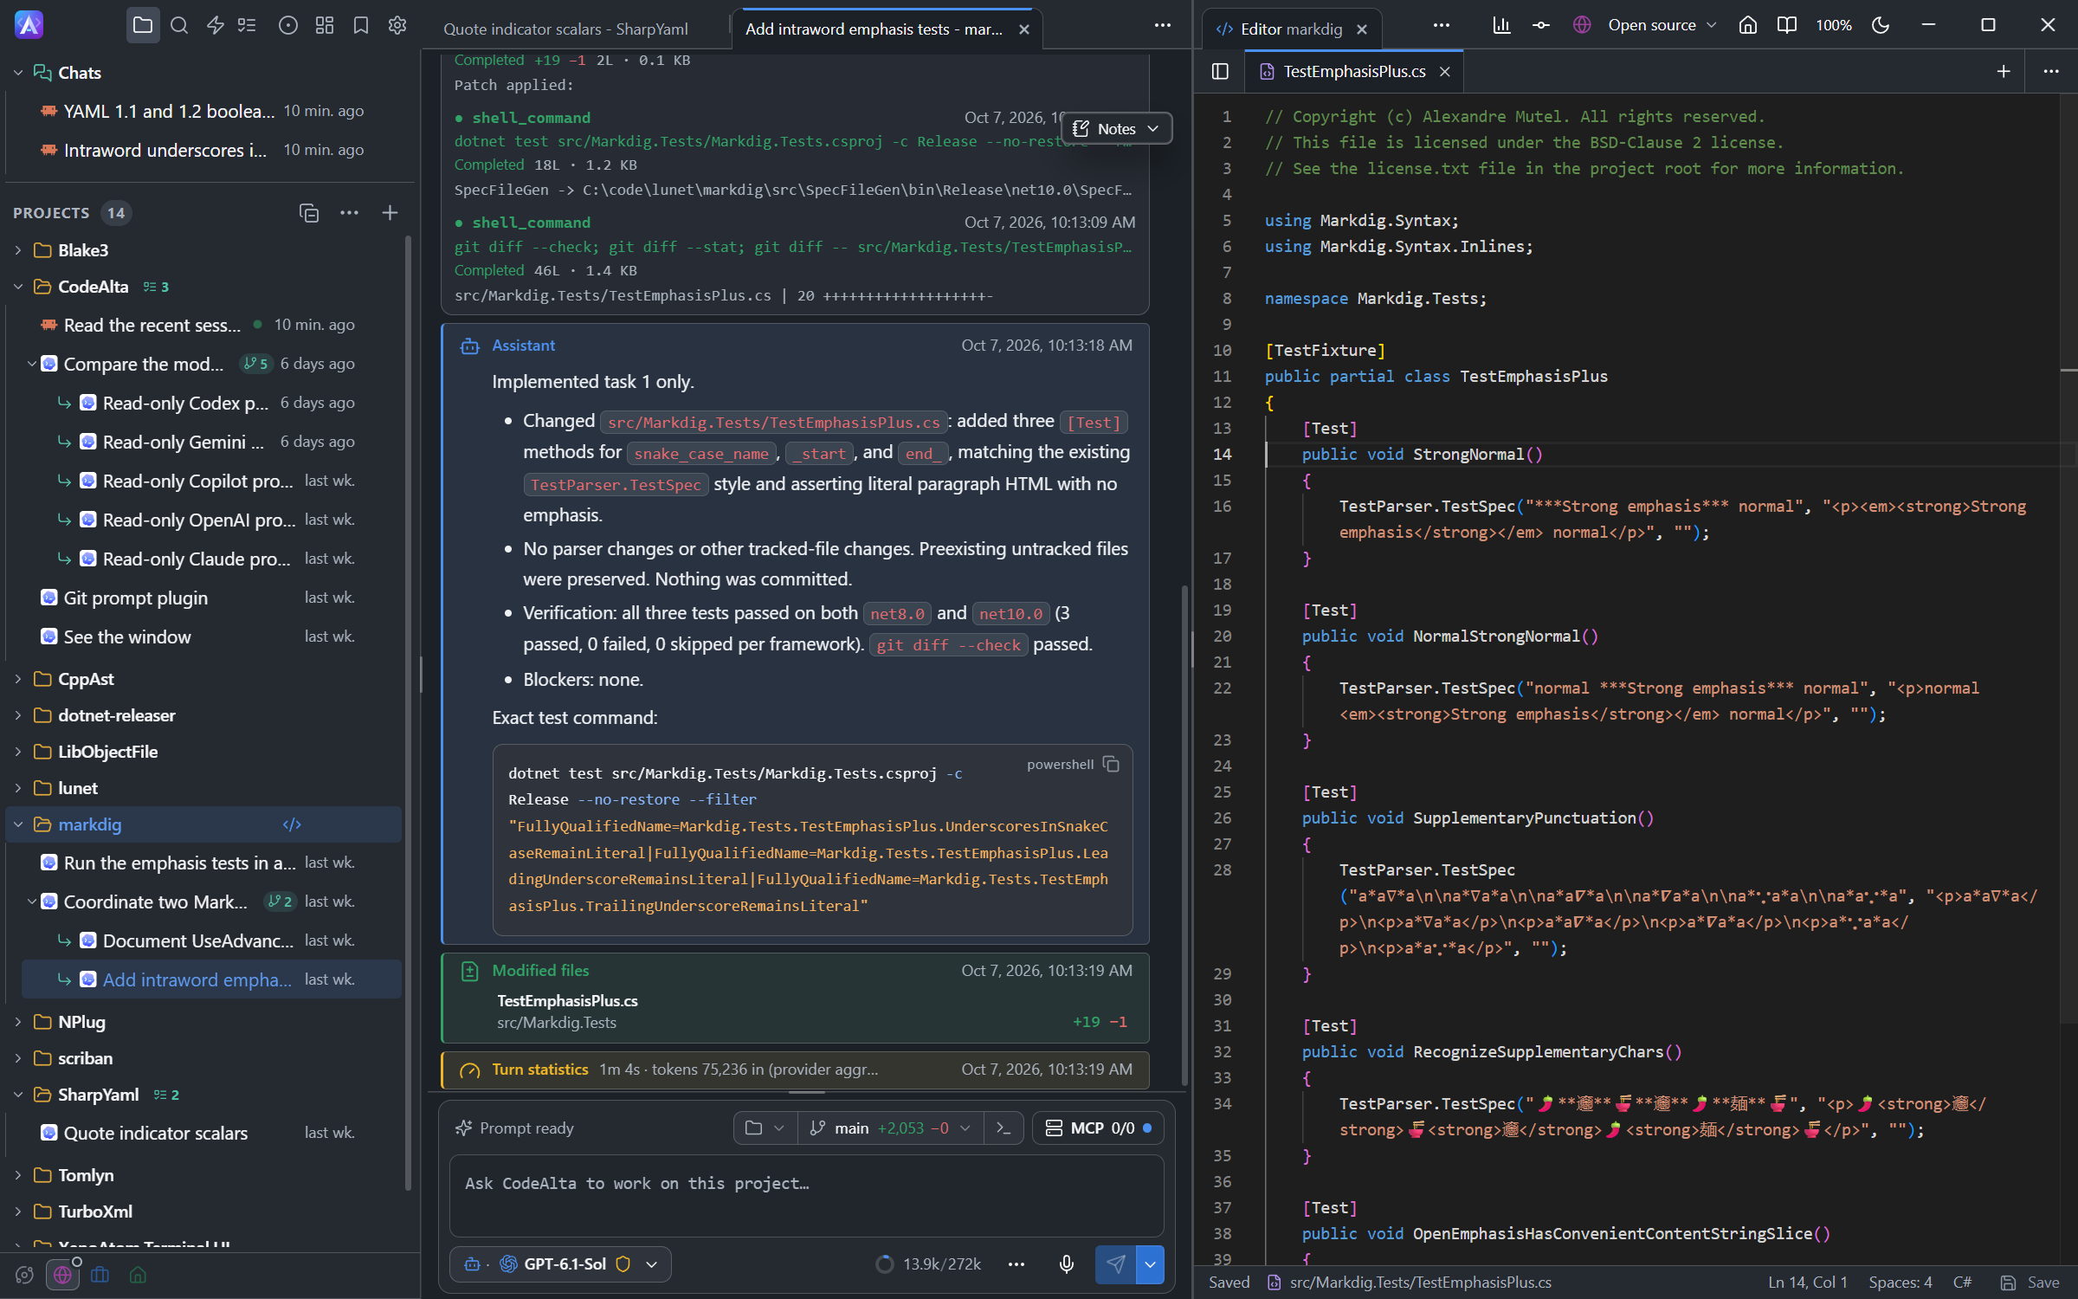Click the lightning bolt icon in toolbar
The width and height of the screenshot is (2078, 1299).
point(216,25)
